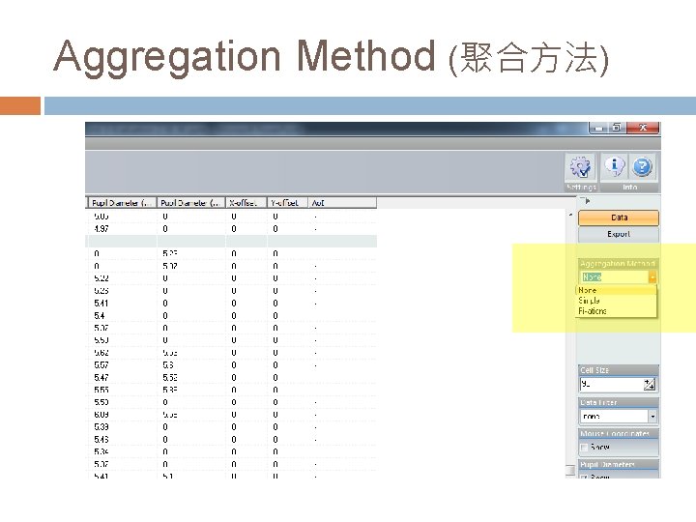Click the AoI column header
Screen dimensions: 696x522
342,203
